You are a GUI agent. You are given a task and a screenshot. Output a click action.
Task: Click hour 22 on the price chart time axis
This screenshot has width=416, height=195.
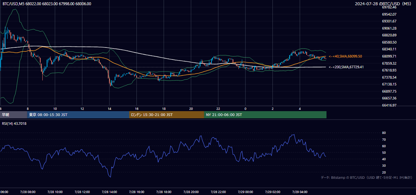pyautogui.click(x=218, y=109)
